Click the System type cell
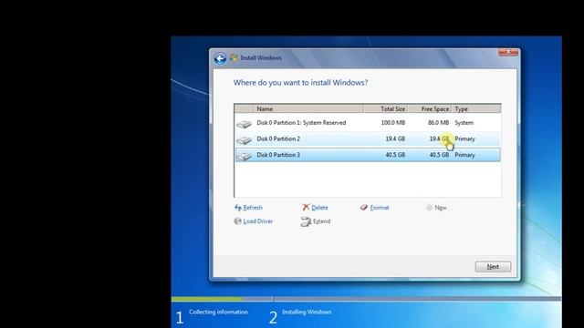 pyautogui.click(x=464, y=123)
